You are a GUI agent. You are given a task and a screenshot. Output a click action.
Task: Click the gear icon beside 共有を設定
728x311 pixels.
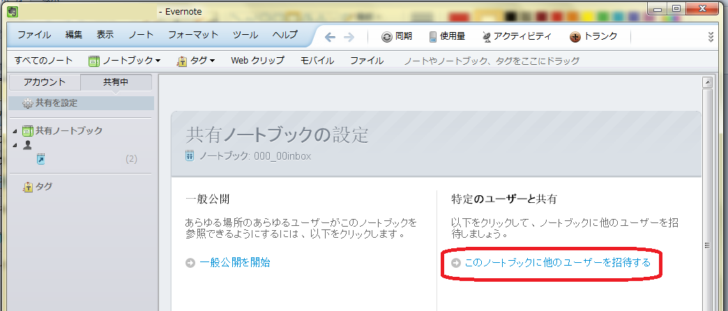point(28,103)
